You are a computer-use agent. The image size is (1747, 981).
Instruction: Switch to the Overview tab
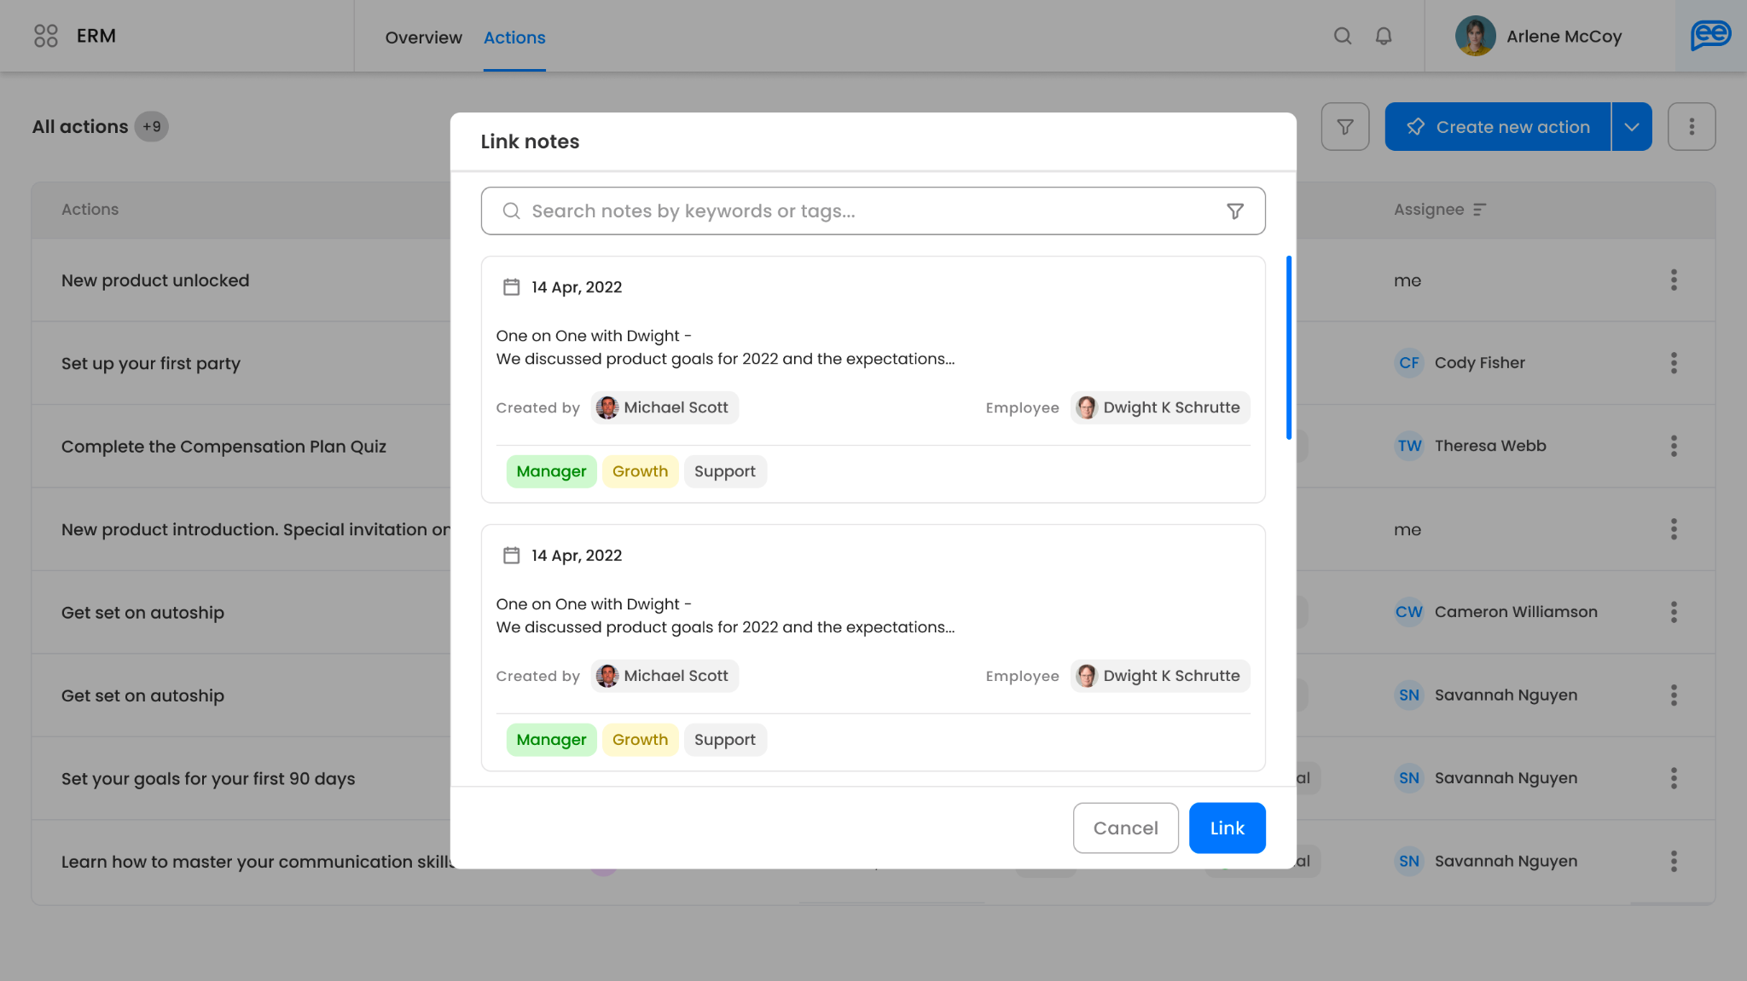pyautogui.click(x=423, y=38)
